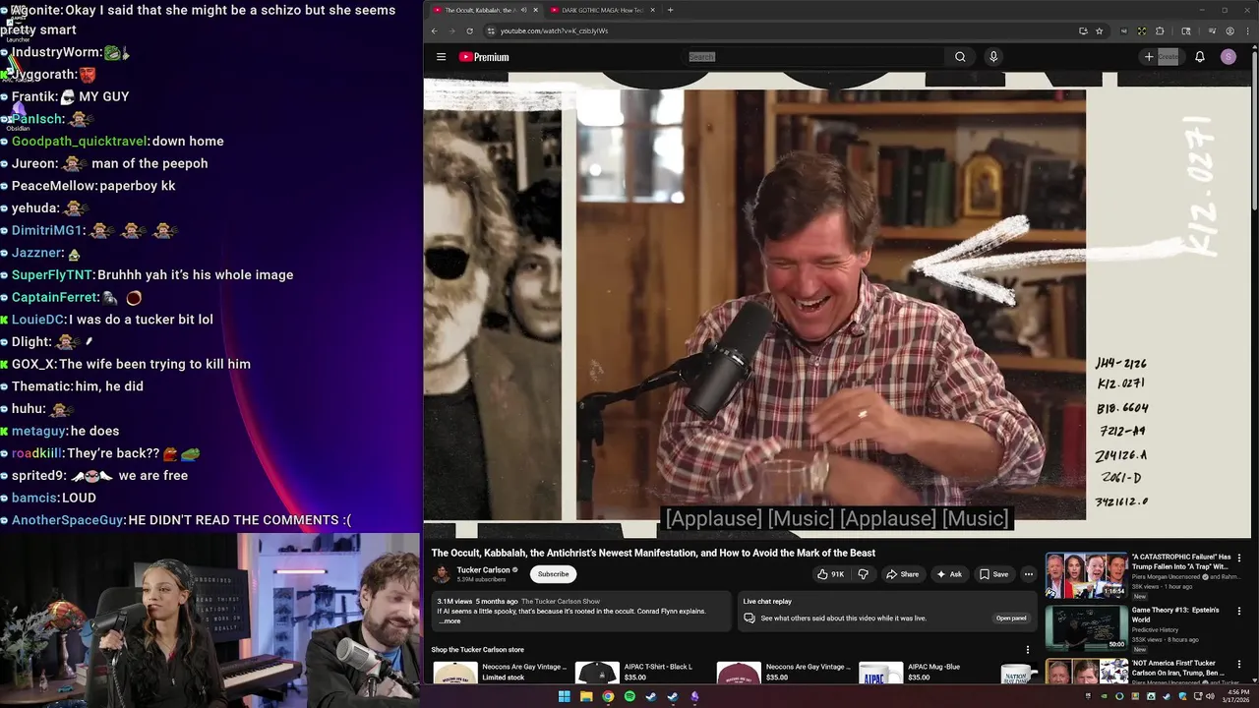
Task: Open Spotify from the taskbar
Action: pos(629,697)
